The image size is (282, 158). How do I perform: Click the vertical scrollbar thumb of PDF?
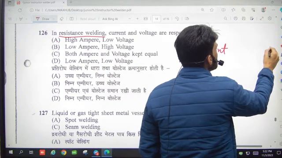tap(275, 119)
